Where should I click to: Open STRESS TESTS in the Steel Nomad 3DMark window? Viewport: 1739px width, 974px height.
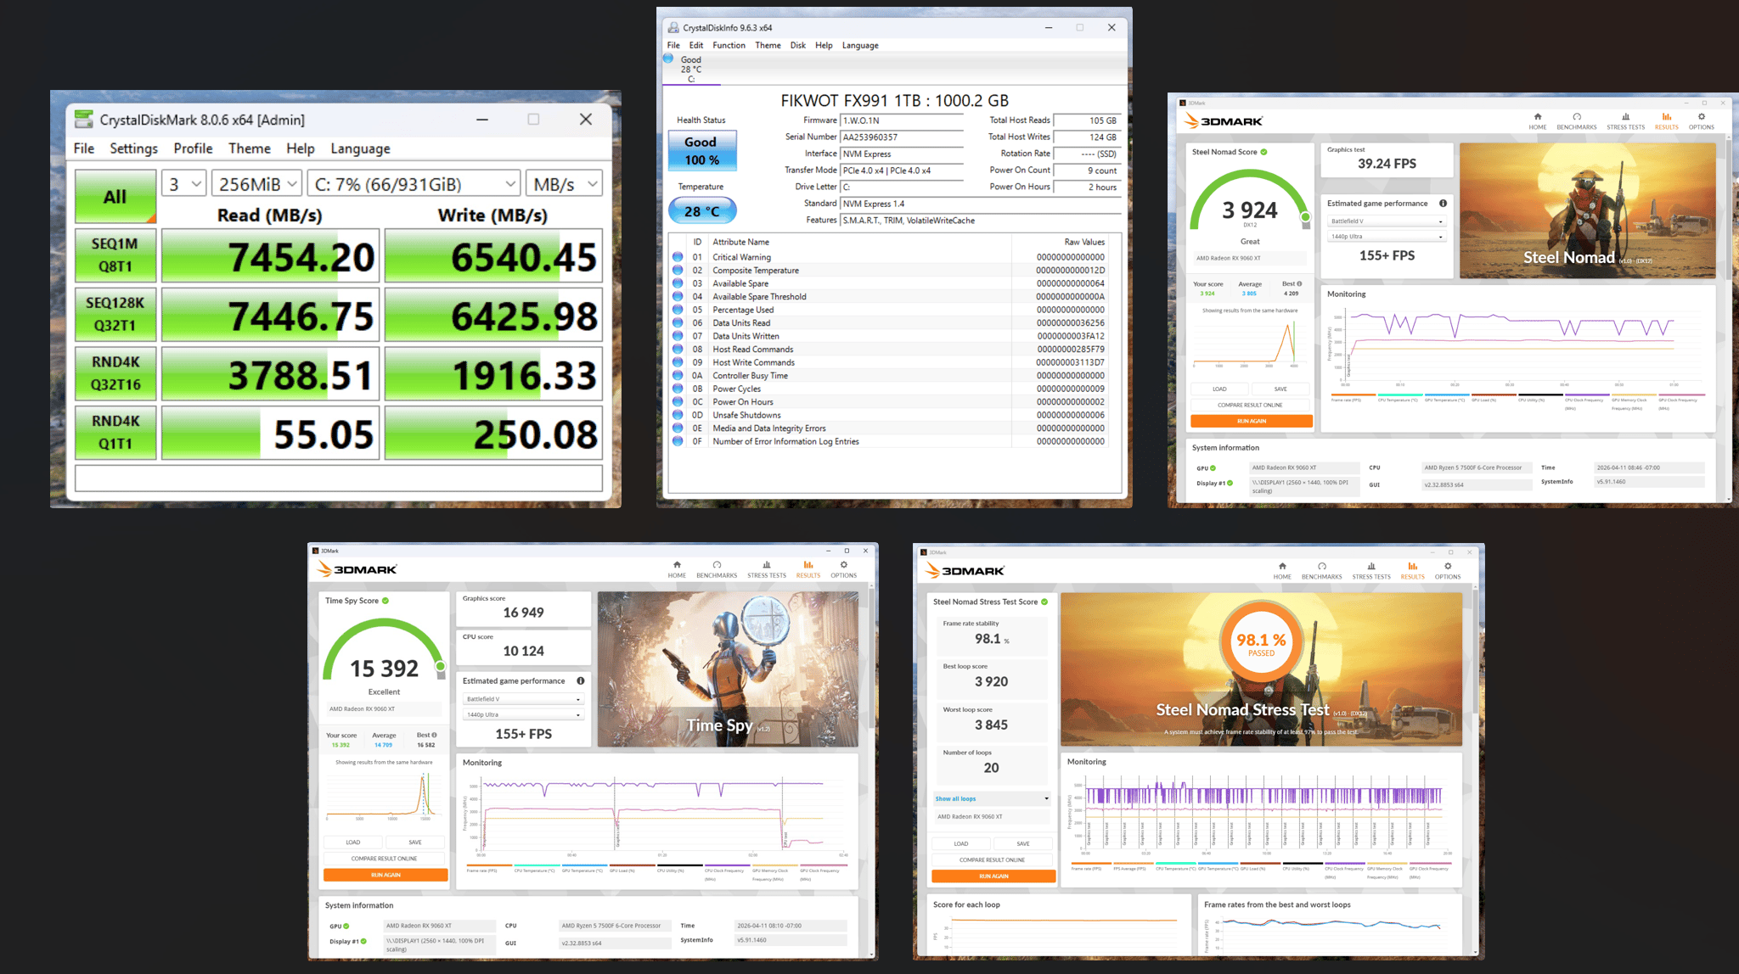1625,121
